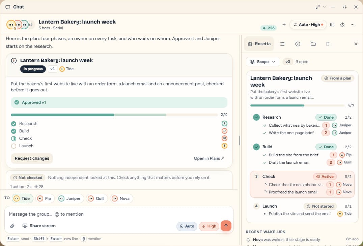The height and width of the screenshot is (246, 363).
Task: Click the v3 version badge
Action: pos(288,62)
